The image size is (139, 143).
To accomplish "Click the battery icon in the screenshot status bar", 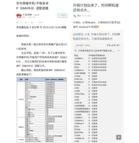I will click(118, 45).
